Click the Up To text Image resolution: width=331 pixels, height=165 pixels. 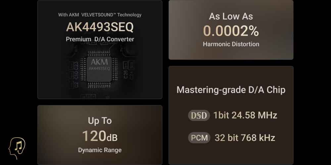[x=100, y=121]
